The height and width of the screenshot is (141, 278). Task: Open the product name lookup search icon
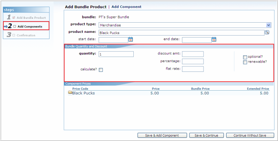coord(267,32)
